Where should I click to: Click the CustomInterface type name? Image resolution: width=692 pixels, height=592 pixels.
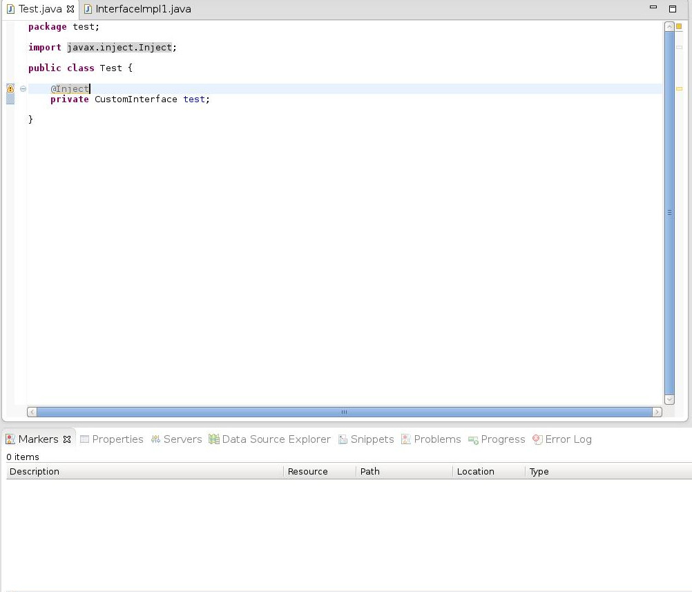(136, 99)
